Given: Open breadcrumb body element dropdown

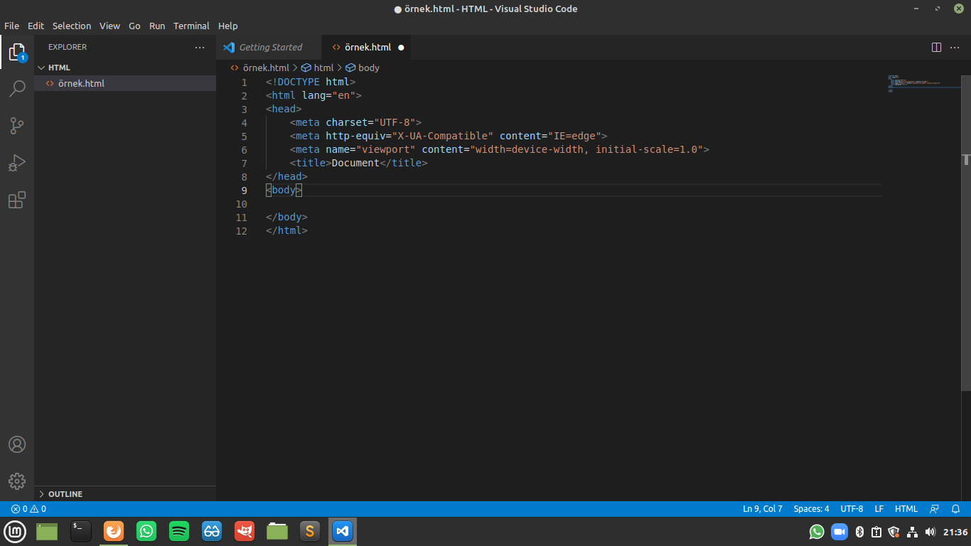Looking at the screenshot, I should point(363,68).
